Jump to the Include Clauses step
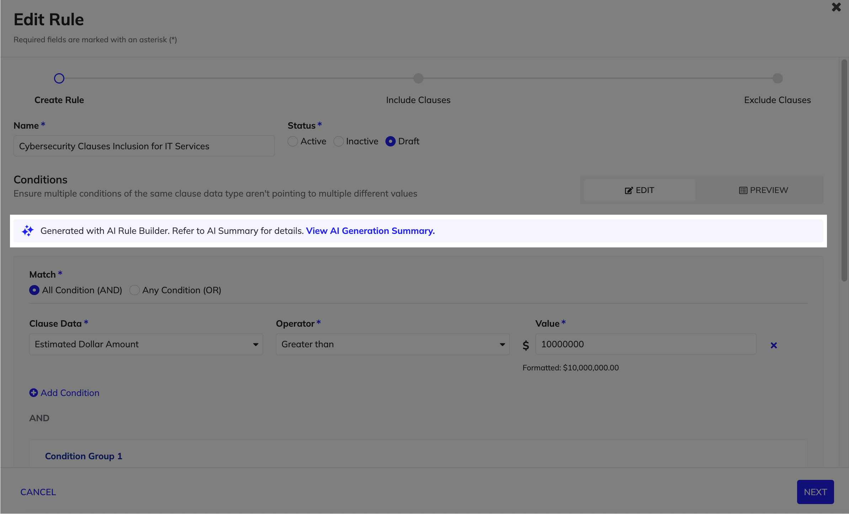The height and width of the screenshot is (514, 849). click(x=418, y=78)
